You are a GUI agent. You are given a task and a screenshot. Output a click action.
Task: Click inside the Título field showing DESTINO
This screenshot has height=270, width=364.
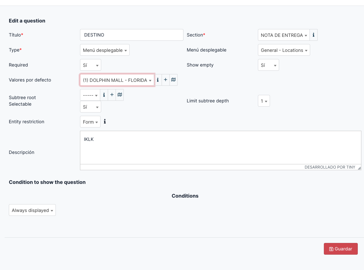(x=132, y=35)
